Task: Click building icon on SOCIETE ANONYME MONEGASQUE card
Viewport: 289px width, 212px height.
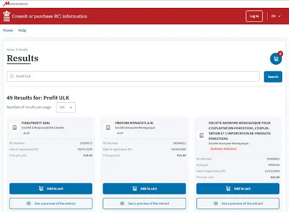Action: [202, 135]
